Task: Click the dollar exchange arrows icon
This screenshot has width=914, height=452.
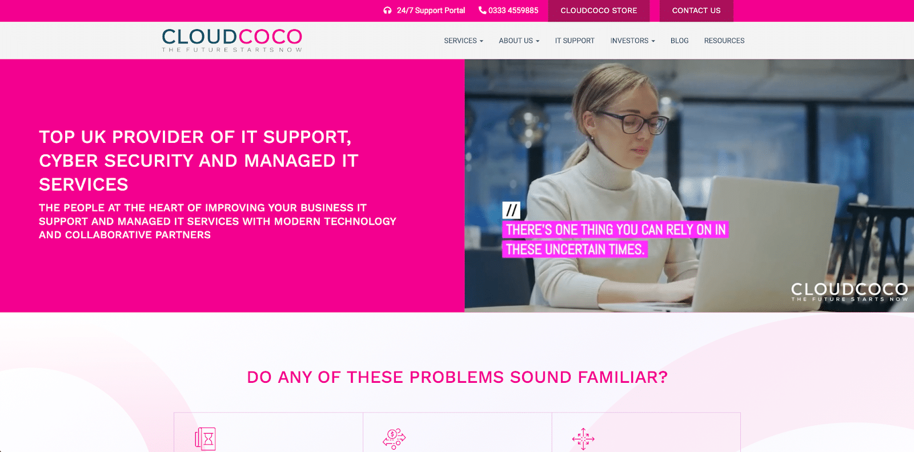Action: (394, 439)
